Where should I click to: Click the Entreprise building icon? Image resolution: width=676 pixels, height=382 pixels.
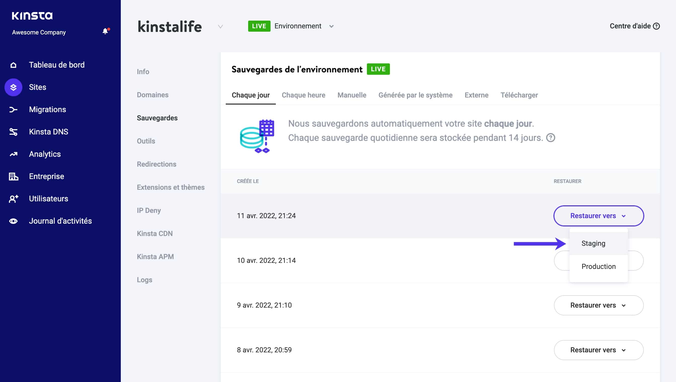coord(13,176)
